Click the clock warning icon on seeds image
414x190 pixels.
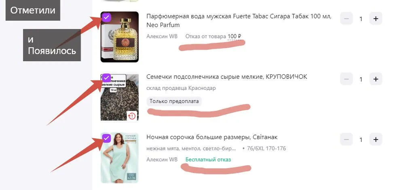[132, 116]
